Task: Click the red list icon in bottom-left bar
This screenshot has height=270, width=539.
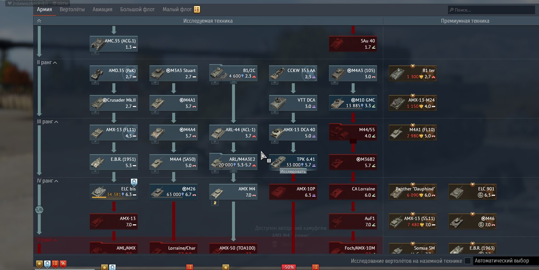Action: click(x=55, y=264)
